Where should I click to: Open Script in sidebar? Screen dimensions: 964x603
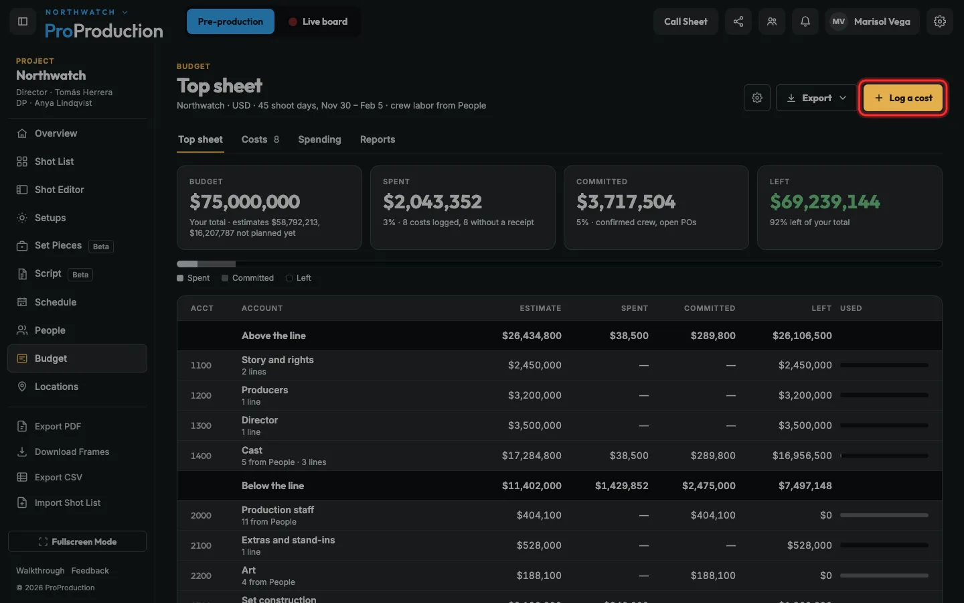(78, 274)
